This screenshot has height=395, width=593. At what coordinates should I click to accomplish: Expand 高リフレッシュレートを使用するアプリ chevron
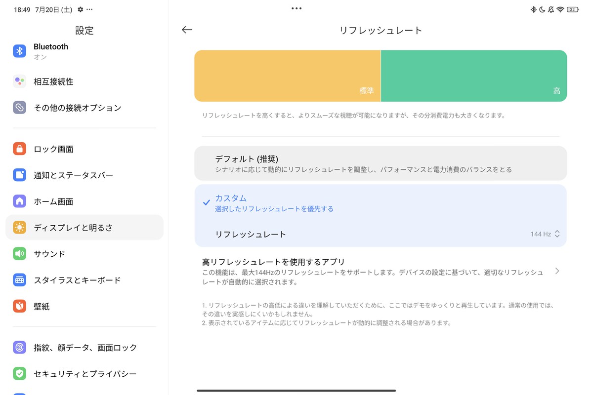pos(557,271)
